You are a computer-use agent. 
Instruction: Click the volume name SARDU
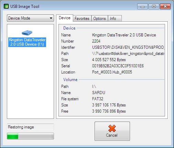(99, 93)
